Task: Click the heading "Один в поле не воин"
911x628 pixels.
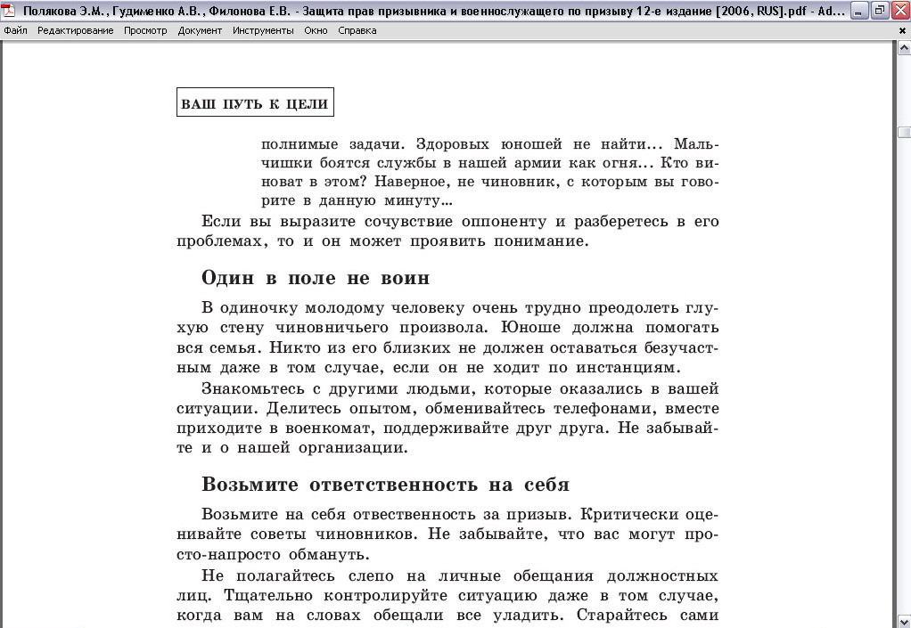Action: click(316, 278)
